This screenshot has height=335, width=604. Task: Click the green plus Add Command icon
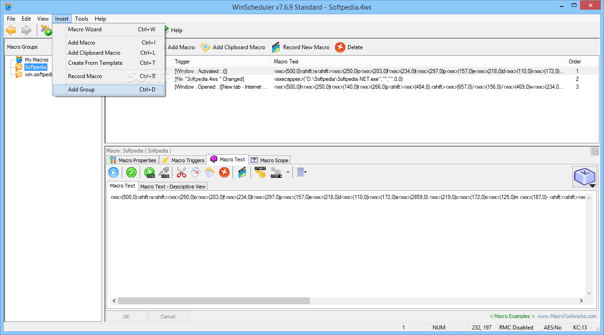(149, 172)
